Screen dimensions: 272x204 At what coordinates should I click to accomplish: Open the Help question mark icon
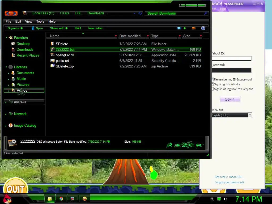point(203,28)
